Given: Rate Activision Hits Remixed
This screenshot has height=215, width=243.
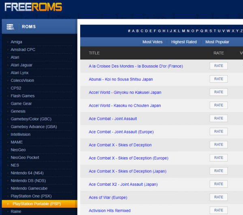Looking at the screenshot, I should 219,211.
